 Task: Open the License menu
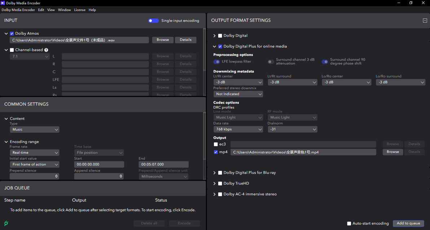80,10
